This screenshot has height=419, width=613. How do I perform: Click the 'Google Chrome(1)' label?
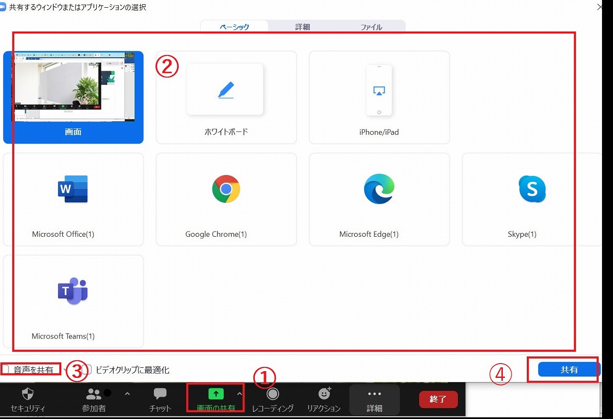(x=216, y=234)
